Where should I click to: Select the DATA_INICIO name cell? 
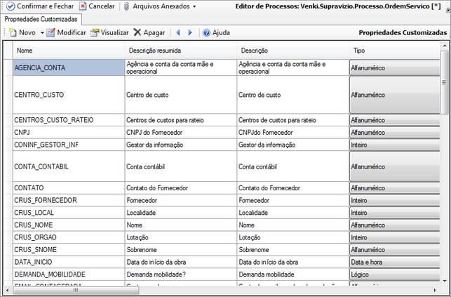[69, 262]
